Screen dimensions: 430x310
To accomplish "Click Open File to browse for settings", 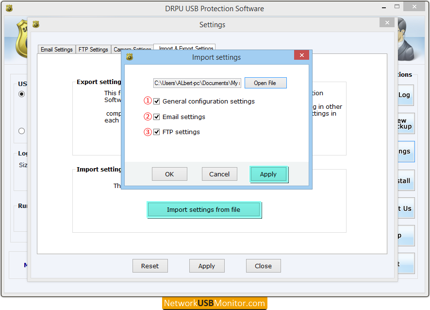I will tap(265, 83).
